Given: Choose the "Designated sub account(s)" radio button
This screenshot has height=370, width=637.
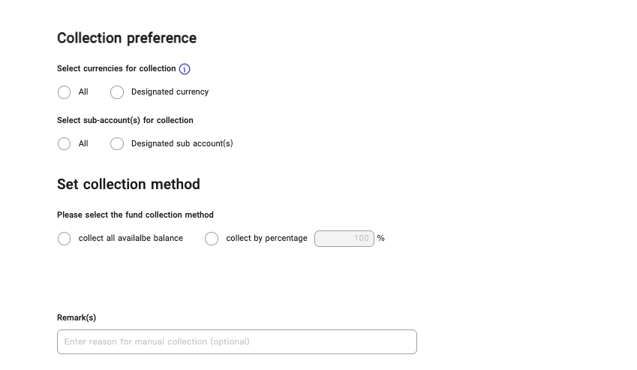Looking at the screenshot, I should (x=117, y=143).
